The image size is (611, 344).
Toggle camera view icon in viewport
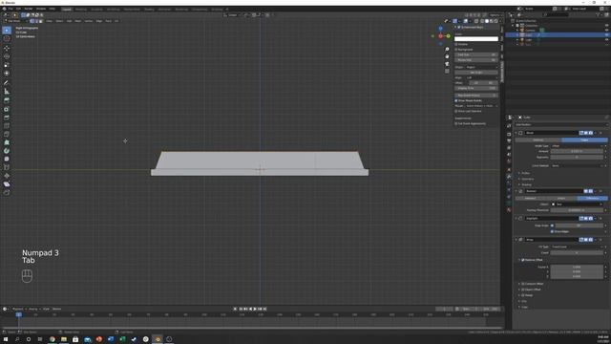pos(447,64)
